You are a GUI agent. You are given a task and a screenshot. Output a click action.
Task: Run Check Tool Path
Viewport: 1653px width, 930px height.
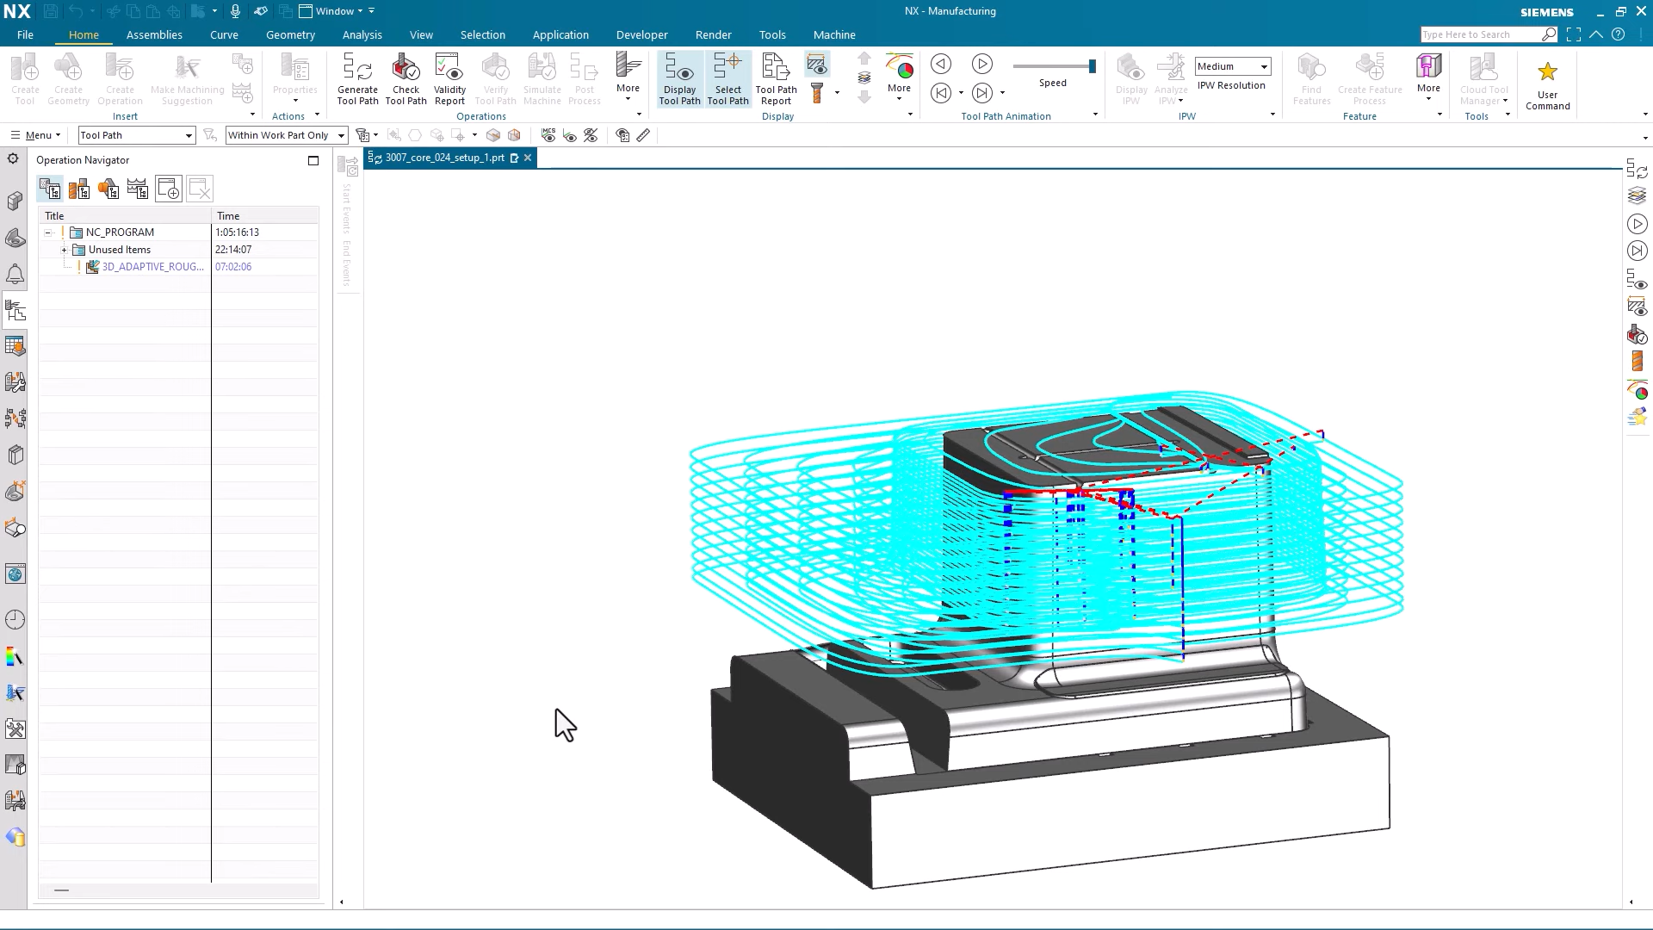(406, 77)
